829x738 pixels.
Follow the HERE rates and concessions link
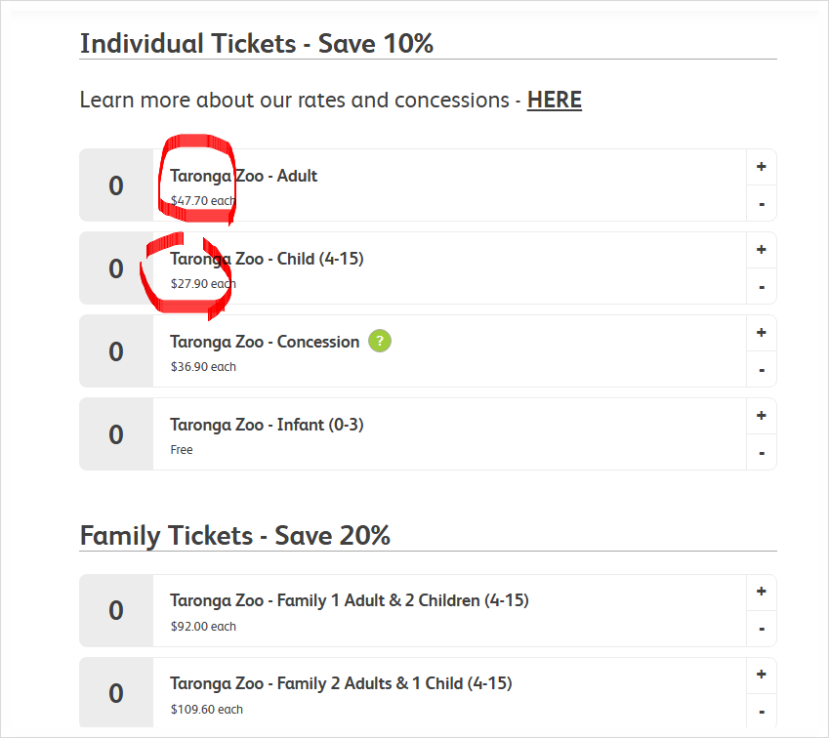(554, 100)
